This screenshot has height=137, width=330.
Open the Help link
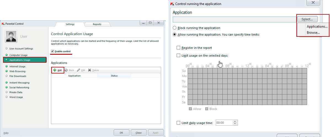coord(6,133)
